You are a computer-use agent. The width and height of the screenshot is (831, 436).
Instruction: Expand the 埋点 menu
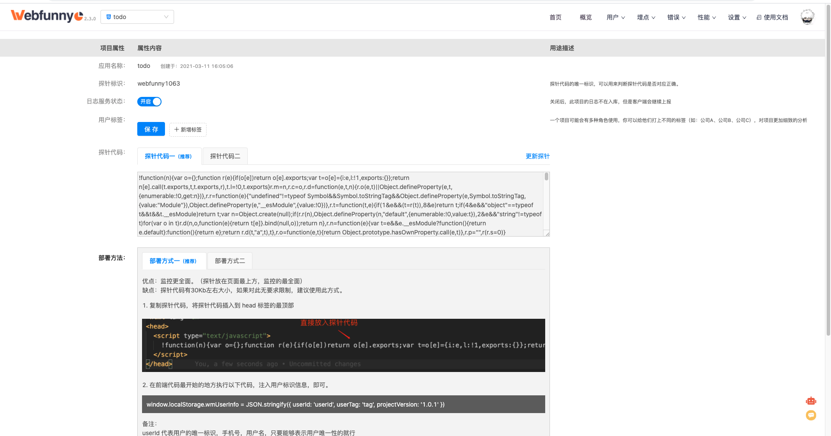(x=646, y=17)
